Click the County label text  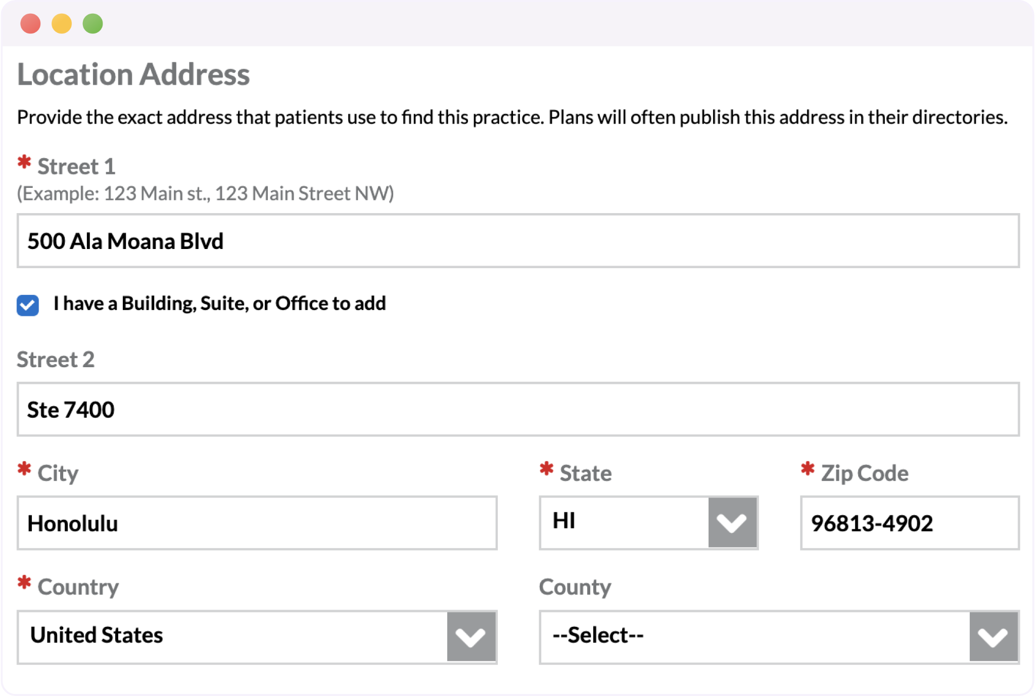(x=575, y=587)
